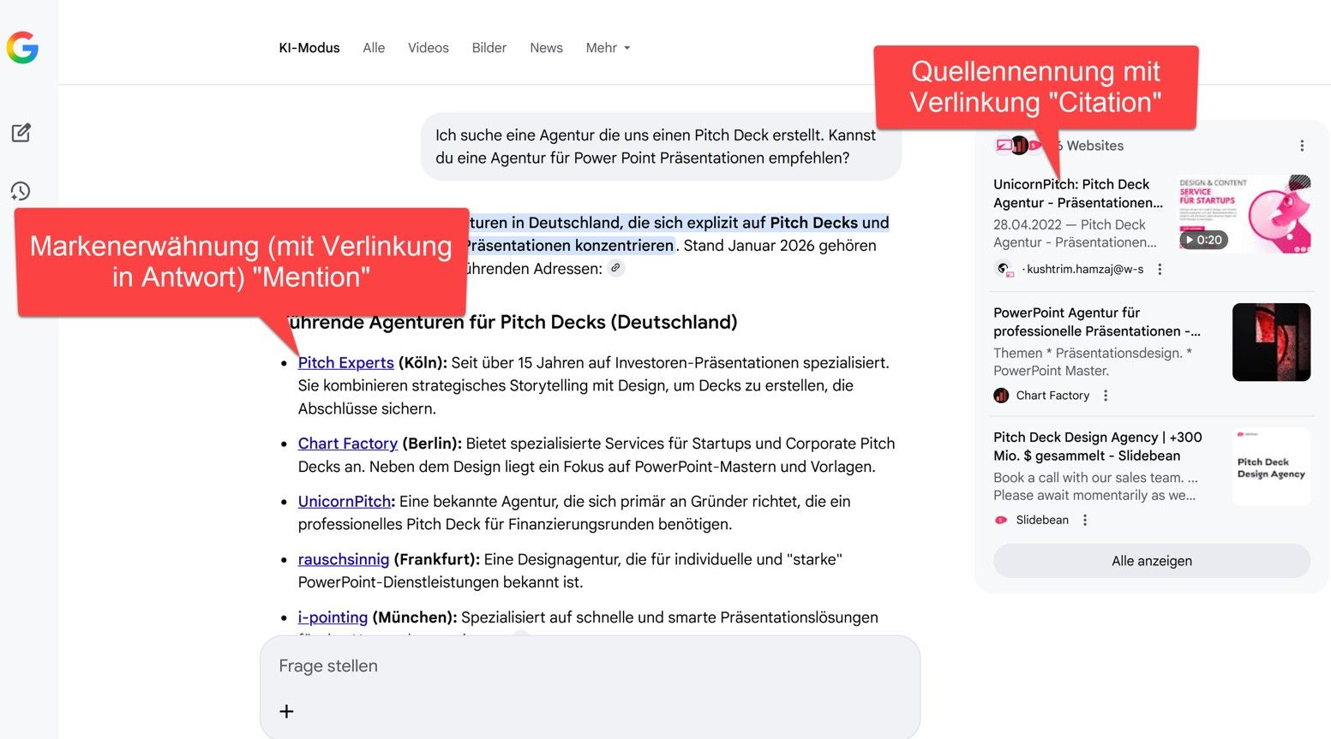Open the Bilder tab
The width and height of the screenshot is (1331, 739).
489,48
